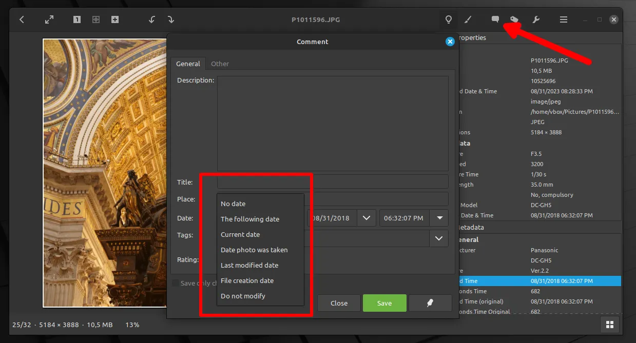Save the comment changes
636x343 pixels.
click(x=384, y=302)
